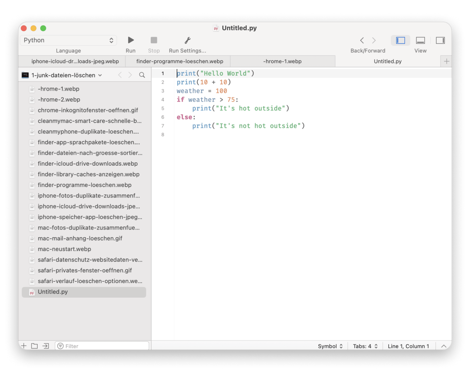Screen dimensions: 470x374
Task: Select safari-verlauf-loeschen-optionen file
Action: (84, 281)
